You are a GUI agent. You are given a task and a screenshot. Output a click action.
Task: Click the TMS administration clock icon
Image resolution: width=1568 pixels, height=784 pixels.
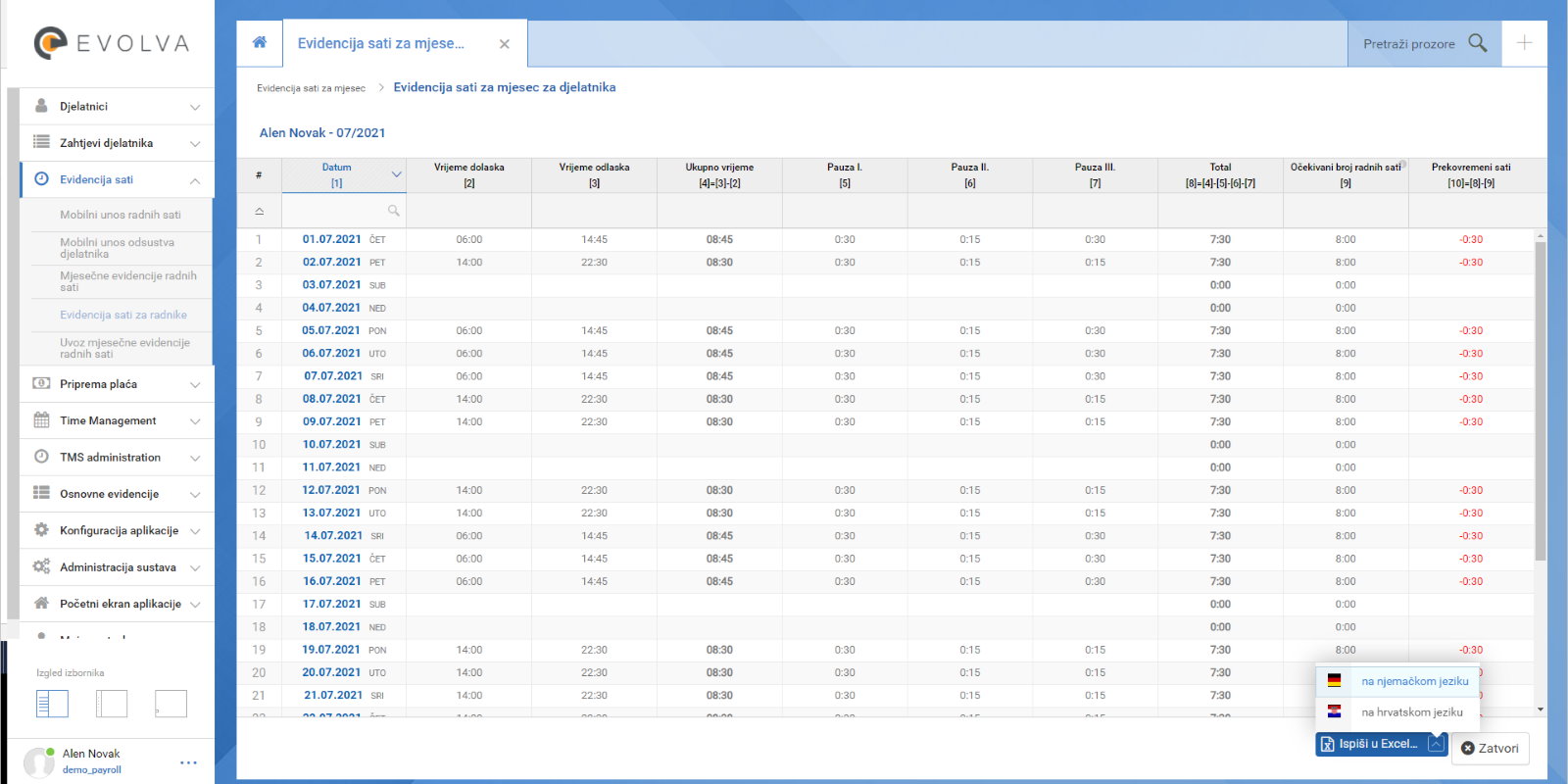click(41, 457)
